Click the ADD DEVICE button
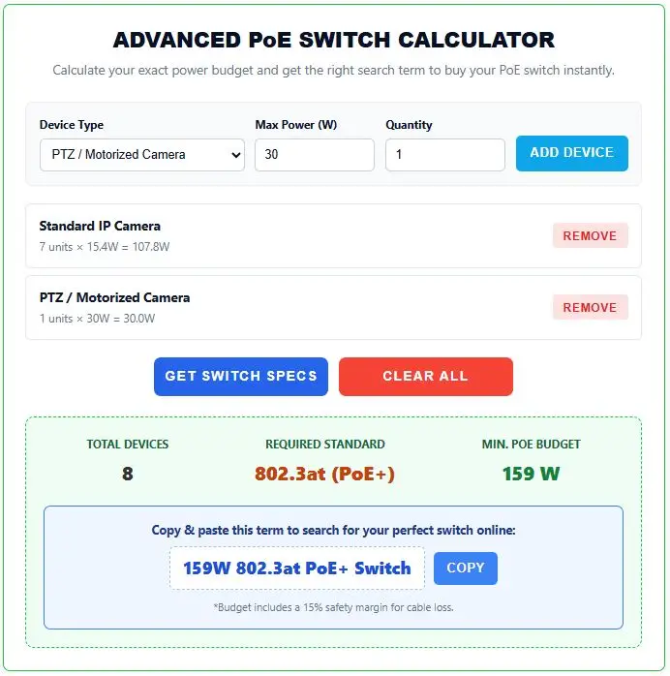 coord(572,153)
